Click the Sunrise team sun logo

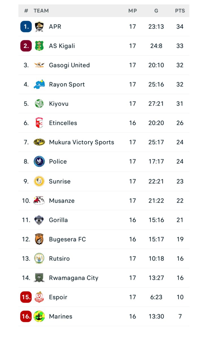(x=39, y=181)
